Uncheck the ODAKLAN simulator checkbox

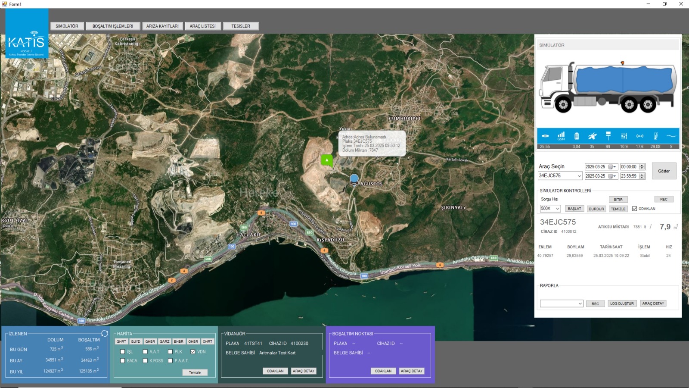(634, 209)
